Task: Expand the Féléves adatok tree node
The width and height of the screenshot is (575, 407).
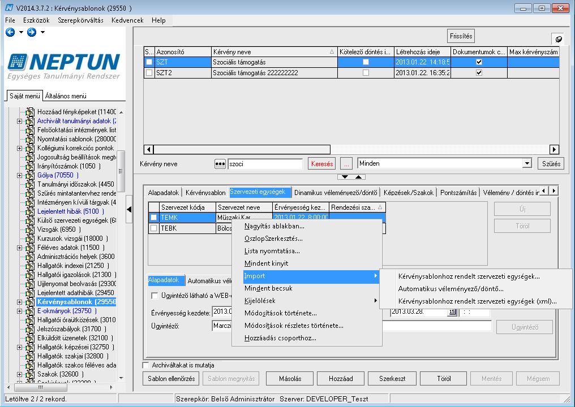Action: (19, 248)
